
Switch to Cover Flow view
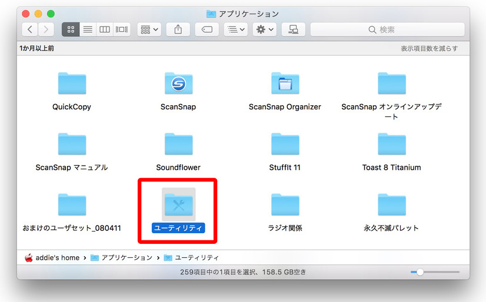pyautogui.click(x=121, y=29)
